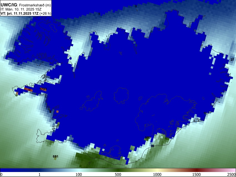Click the map value label 519
The height and width of the screenshot is (177, 236).
[148, 138]
